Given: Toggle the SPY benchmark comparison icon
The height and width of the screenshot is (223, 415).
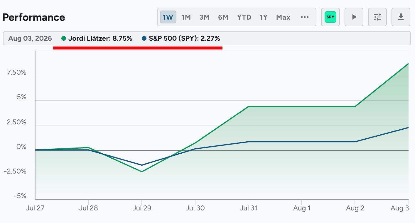Looking at the screenshot, I should point(330,17).
